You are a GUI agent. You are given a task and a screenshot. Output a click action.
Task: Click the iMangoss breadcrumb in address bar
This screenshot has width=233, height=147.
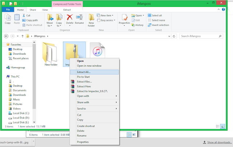click(40, 36)
